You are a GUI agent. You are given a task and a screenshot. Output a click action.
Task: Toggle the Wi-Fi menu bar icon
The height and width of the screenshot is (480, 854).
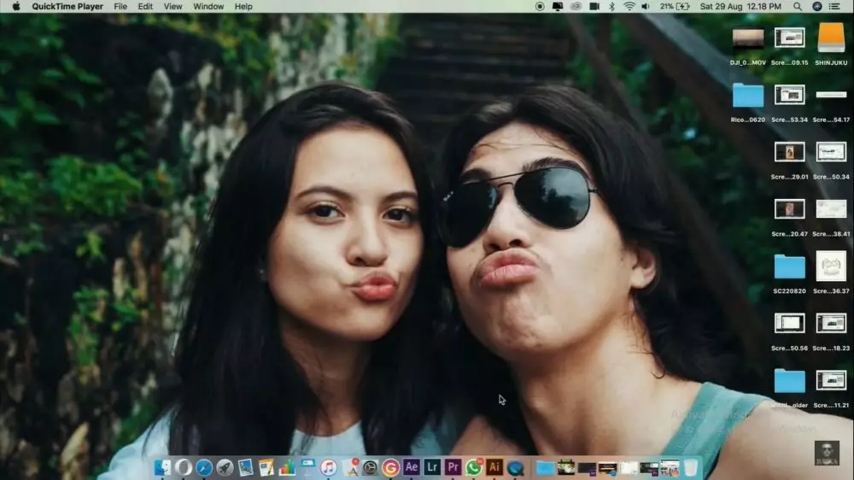(x=629, y=6)
